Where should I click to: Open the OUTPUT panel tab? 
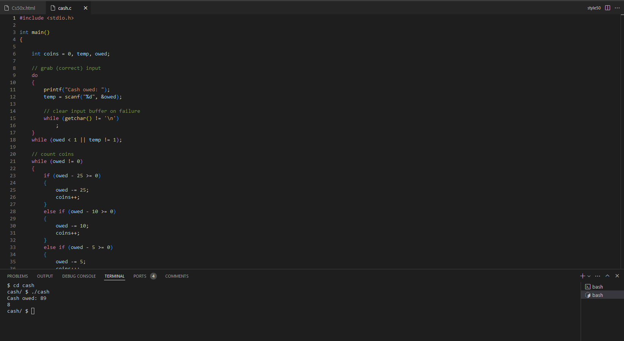(45, 276)
